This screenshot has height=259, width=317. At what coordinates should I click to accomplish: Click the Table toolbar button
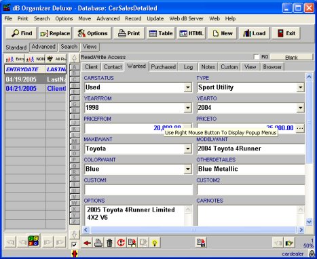coord(161,33)
